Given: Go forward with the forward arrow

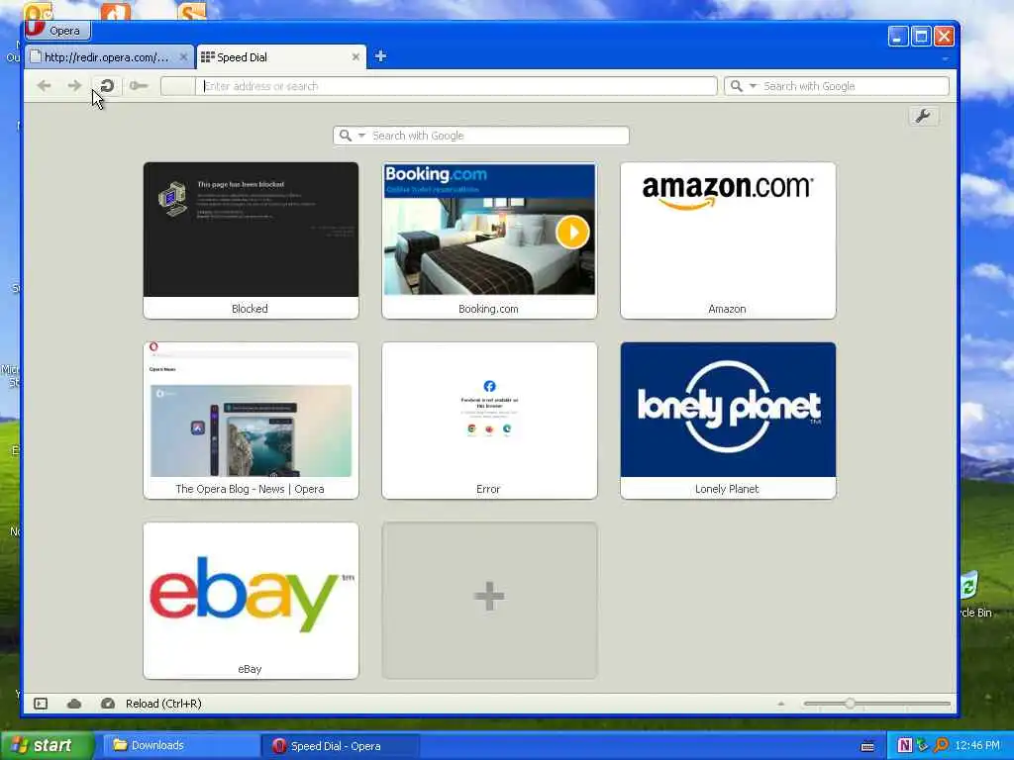Looking at the screenshot, I should (74, 85).
